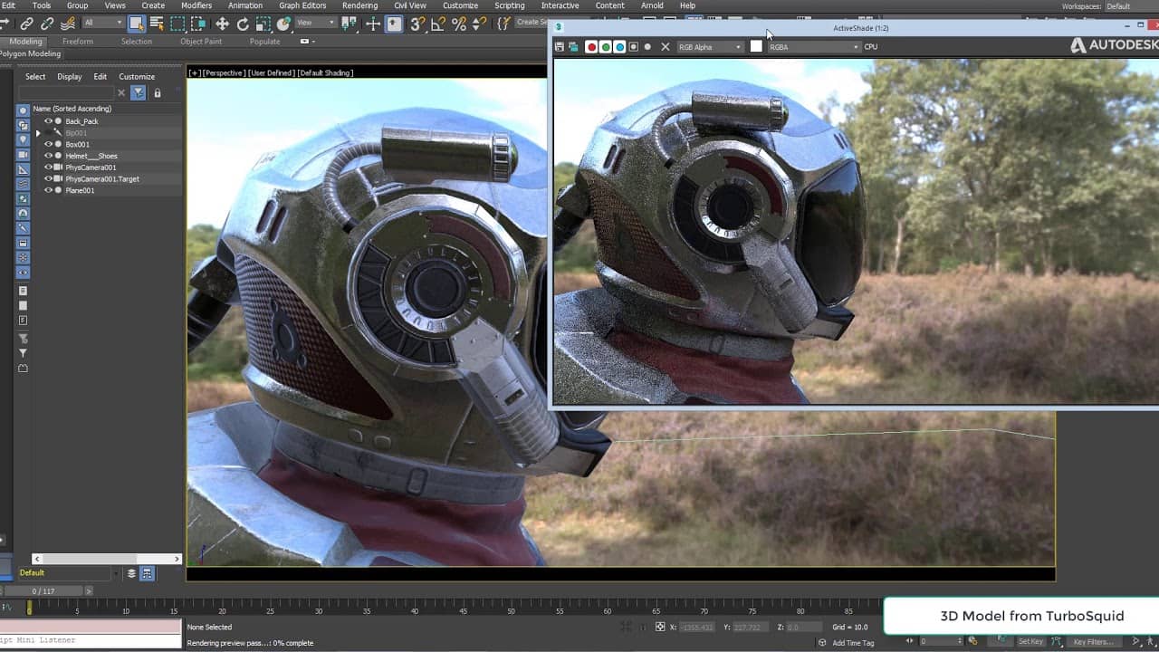
Task: Select Helmet___Shoes in scene explorer list
Action: click(x=91, y=156)
